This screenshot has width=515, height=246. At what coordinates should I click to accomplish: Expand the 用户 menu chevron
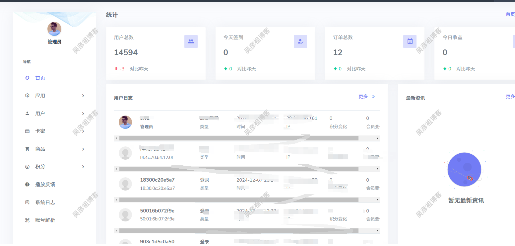83,113
